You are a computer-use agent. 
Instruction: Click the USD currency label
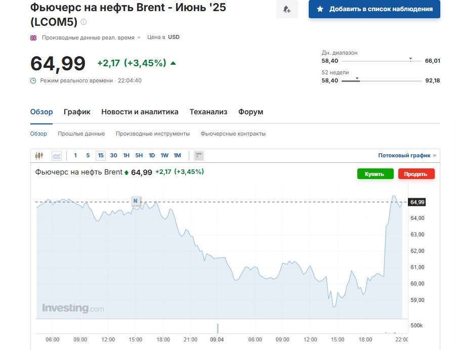point(174,37)
